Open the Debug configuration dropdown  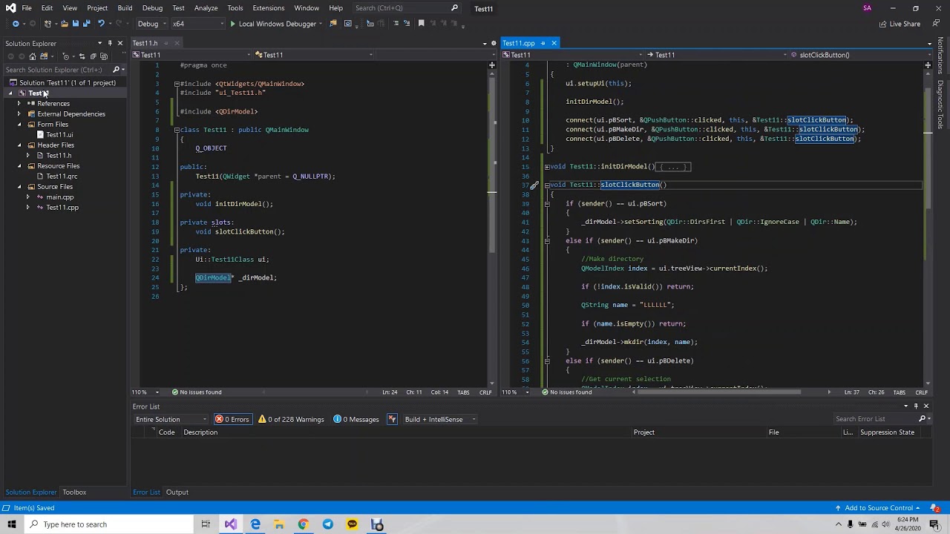pos(152,24)
